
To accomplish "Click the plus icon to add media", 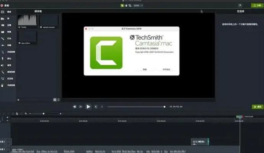I will [18, 100].
